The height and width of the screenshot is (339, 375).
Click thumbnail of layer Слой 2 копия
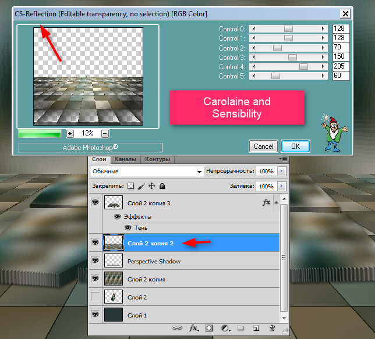coord(114,279)
